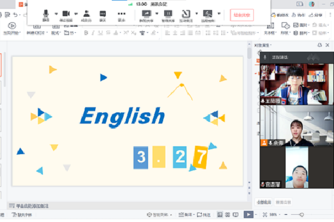
Task: Click the text highlighter icon
Action: click(154, 33)
